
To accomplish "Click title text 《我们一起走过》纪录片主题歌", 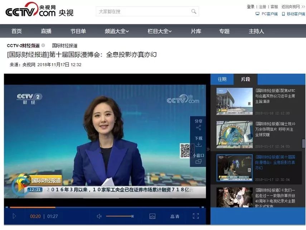I will (275, 198).
